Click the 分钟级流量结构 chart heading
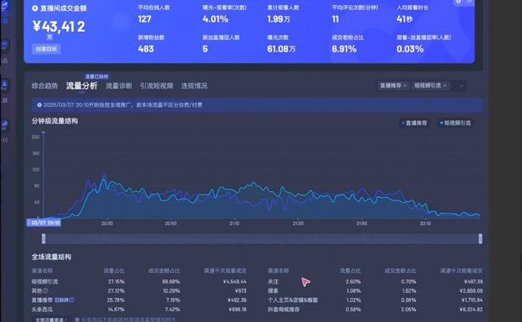Viewport: 522px width, 322px height. [x=54, y=121]
